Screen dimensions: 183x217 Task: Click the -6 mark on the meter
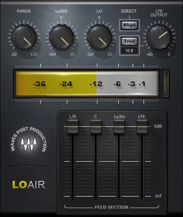point(117,84)
